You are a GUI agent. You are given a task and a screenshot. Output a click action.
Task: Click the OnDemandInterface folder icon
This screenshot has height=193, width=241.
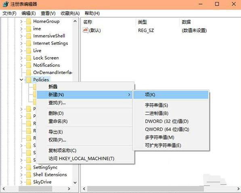point(29,73)
